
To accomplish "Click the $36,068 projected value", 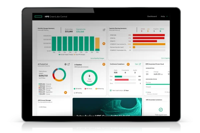I will point(80,32).
